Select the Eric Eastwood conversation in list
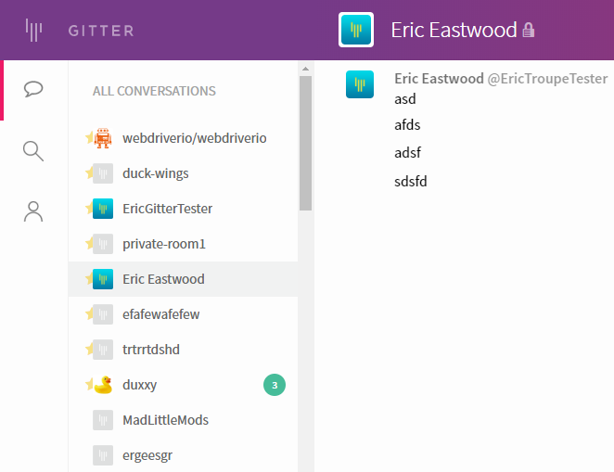This screenshot has width=614, height=472. [x=183, y=279]
